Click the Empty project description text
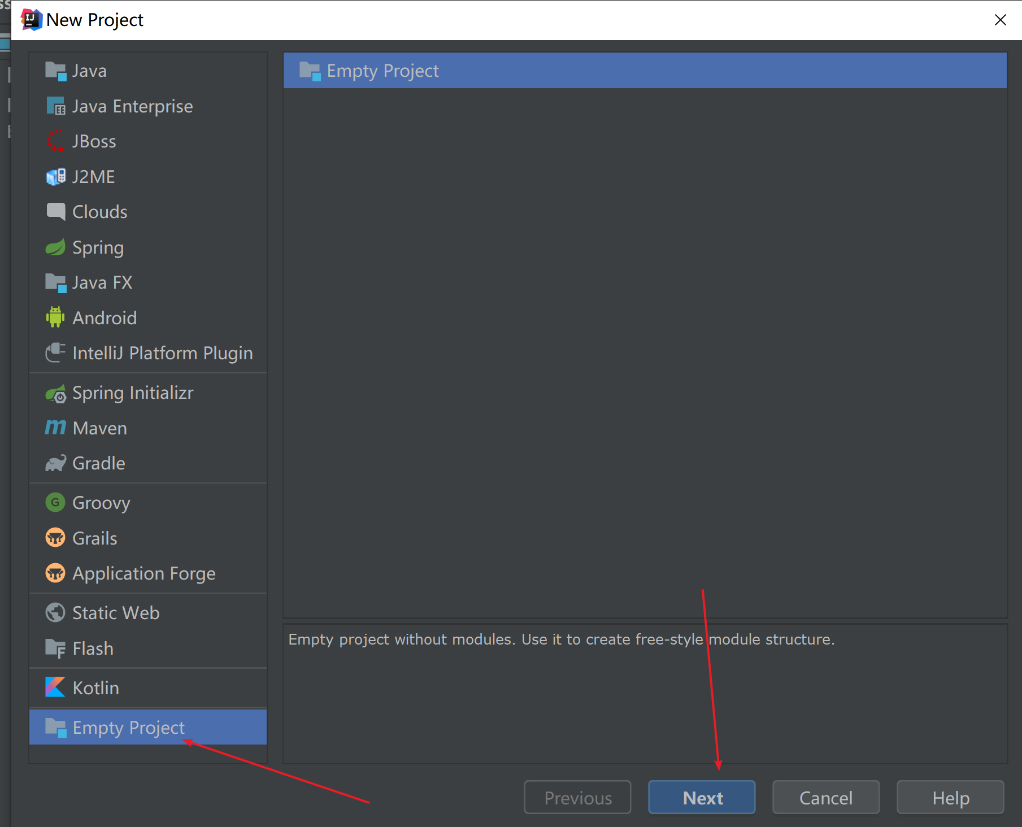This screenshot has width=1022, height=827. coord(562,639)
